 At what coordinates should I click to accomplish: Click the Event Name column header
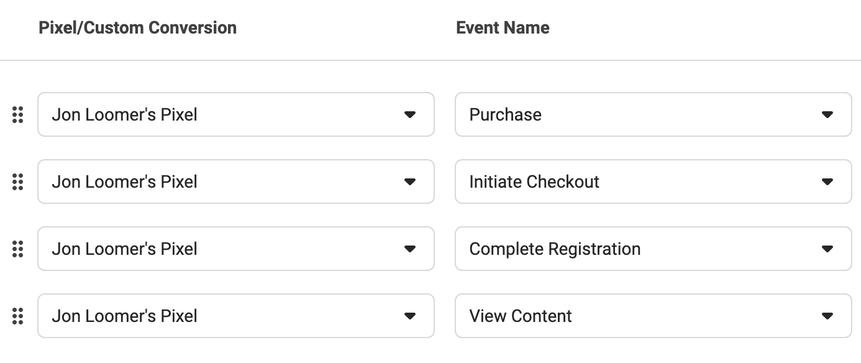[503, 28]
